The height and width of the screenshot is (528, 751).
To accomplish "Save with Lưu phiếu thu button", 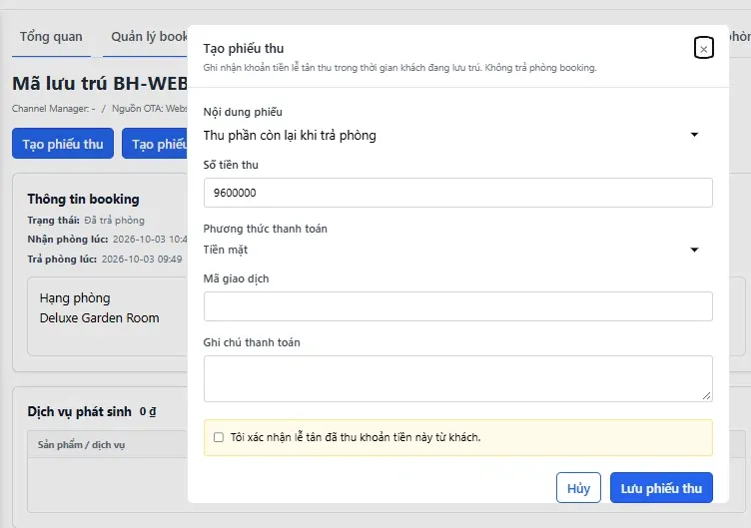I will pos(661,488).
